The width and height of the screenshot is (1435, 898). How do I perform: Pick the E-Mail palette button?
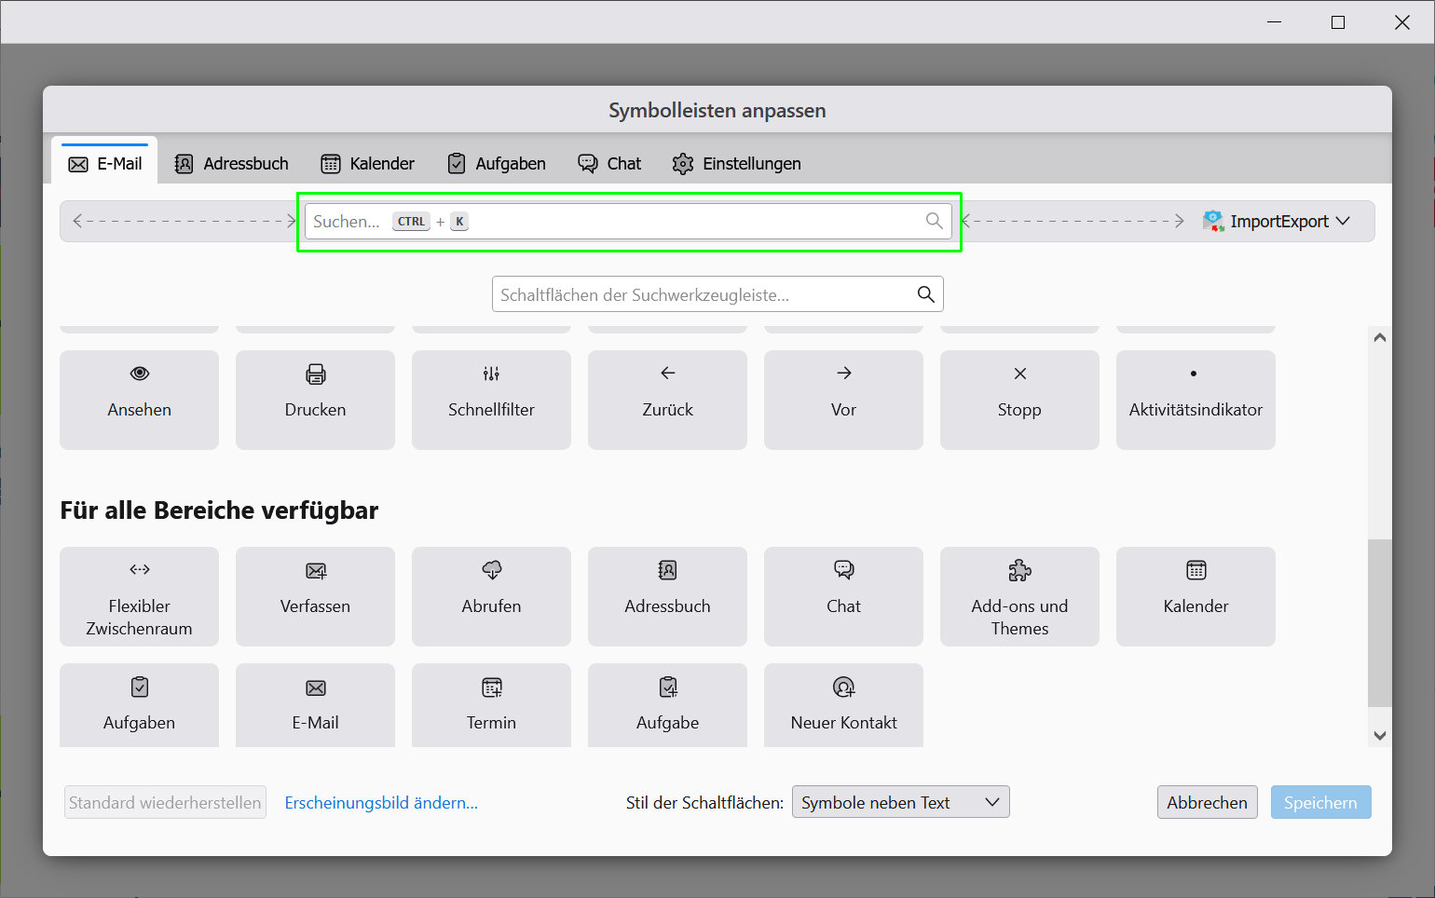point(315,705)
